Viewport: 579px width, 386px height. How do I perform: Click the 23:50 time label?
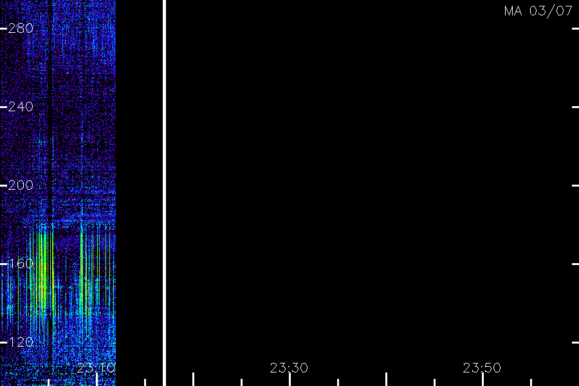482,368
